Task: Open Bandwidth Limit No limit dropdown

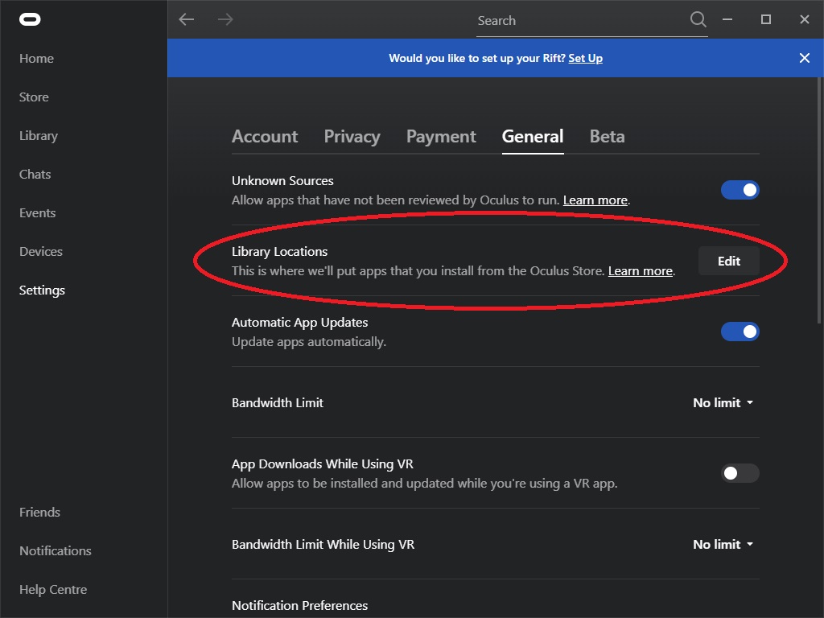Action: pyautogui.click(x=723, y=402)
